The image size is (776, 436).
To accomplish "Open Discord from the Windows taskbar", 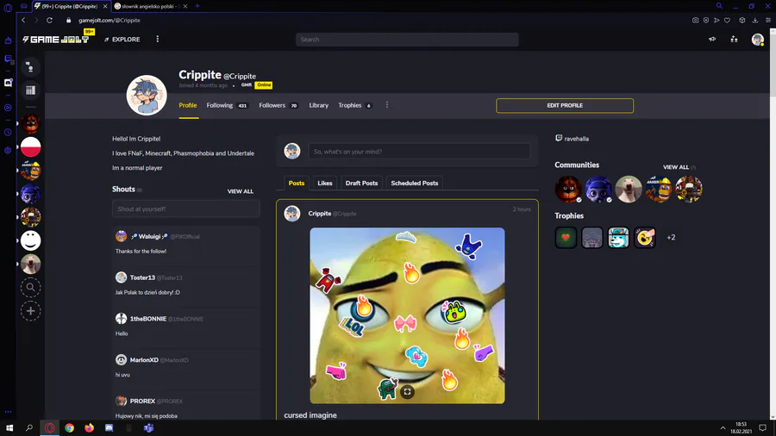I will click(x=109, y=428).
